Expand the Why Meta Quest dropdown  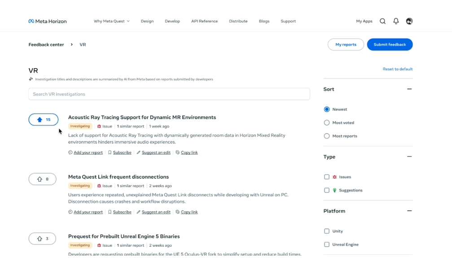click(111, 21)
